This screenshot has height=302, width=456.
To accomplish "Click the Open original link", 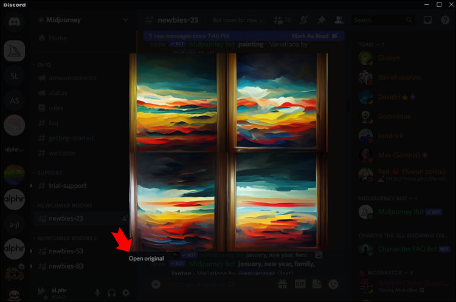I will pyautogui.click(x=146, y=258).
